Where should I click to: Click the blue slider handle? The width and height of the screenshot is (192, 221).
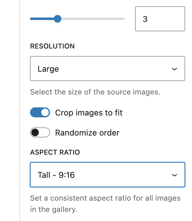58,19
